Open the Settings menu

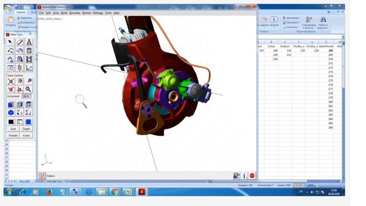pos(98,13)
